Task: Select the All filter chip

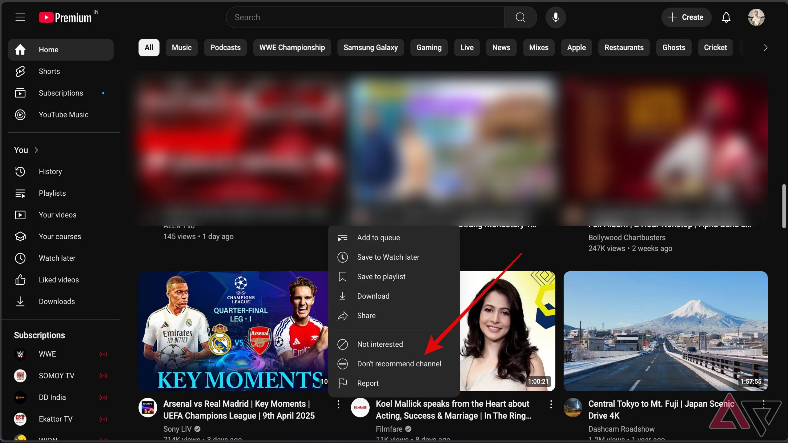Action: [149, 48]
